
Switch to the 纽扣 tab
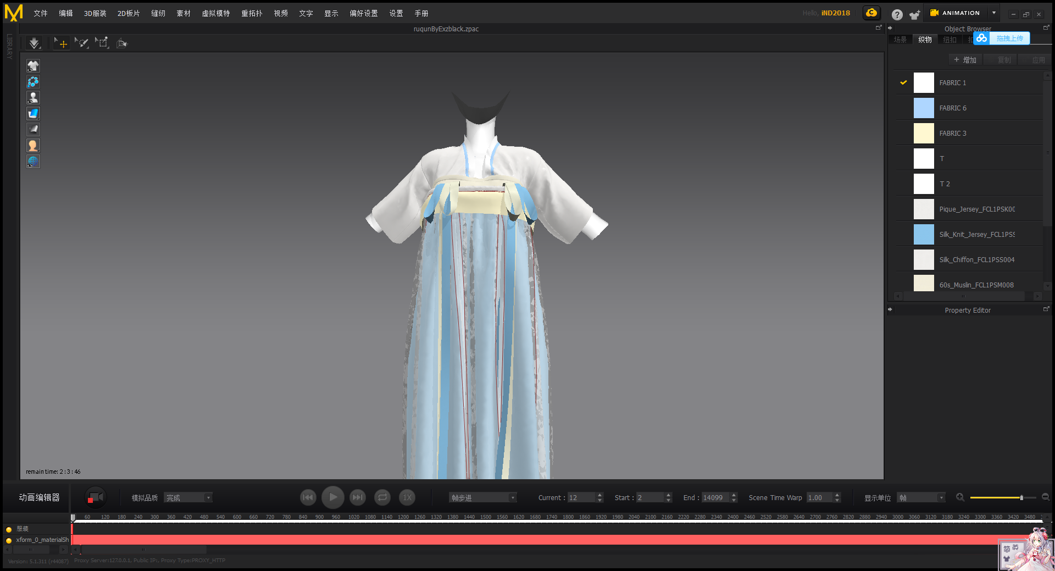pyautogui.click(x=949, y=40)
